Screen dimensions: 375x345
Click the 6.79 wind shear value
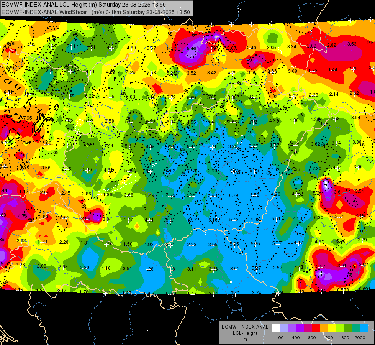[x=234, y=195]
